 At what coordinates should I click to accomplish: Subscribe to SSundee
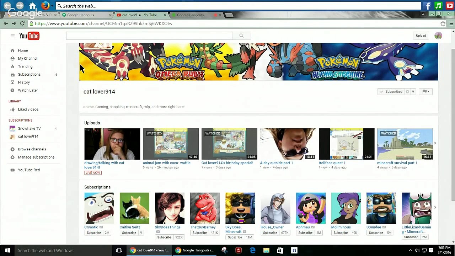click(376, 233)
